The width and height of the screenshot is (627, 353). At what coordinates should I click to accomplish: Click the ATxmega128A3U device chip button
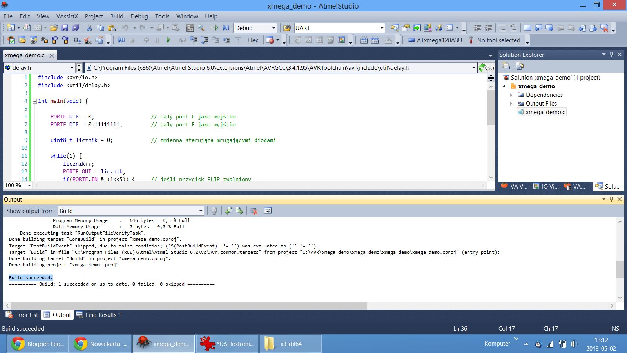[x=435, y=40]
